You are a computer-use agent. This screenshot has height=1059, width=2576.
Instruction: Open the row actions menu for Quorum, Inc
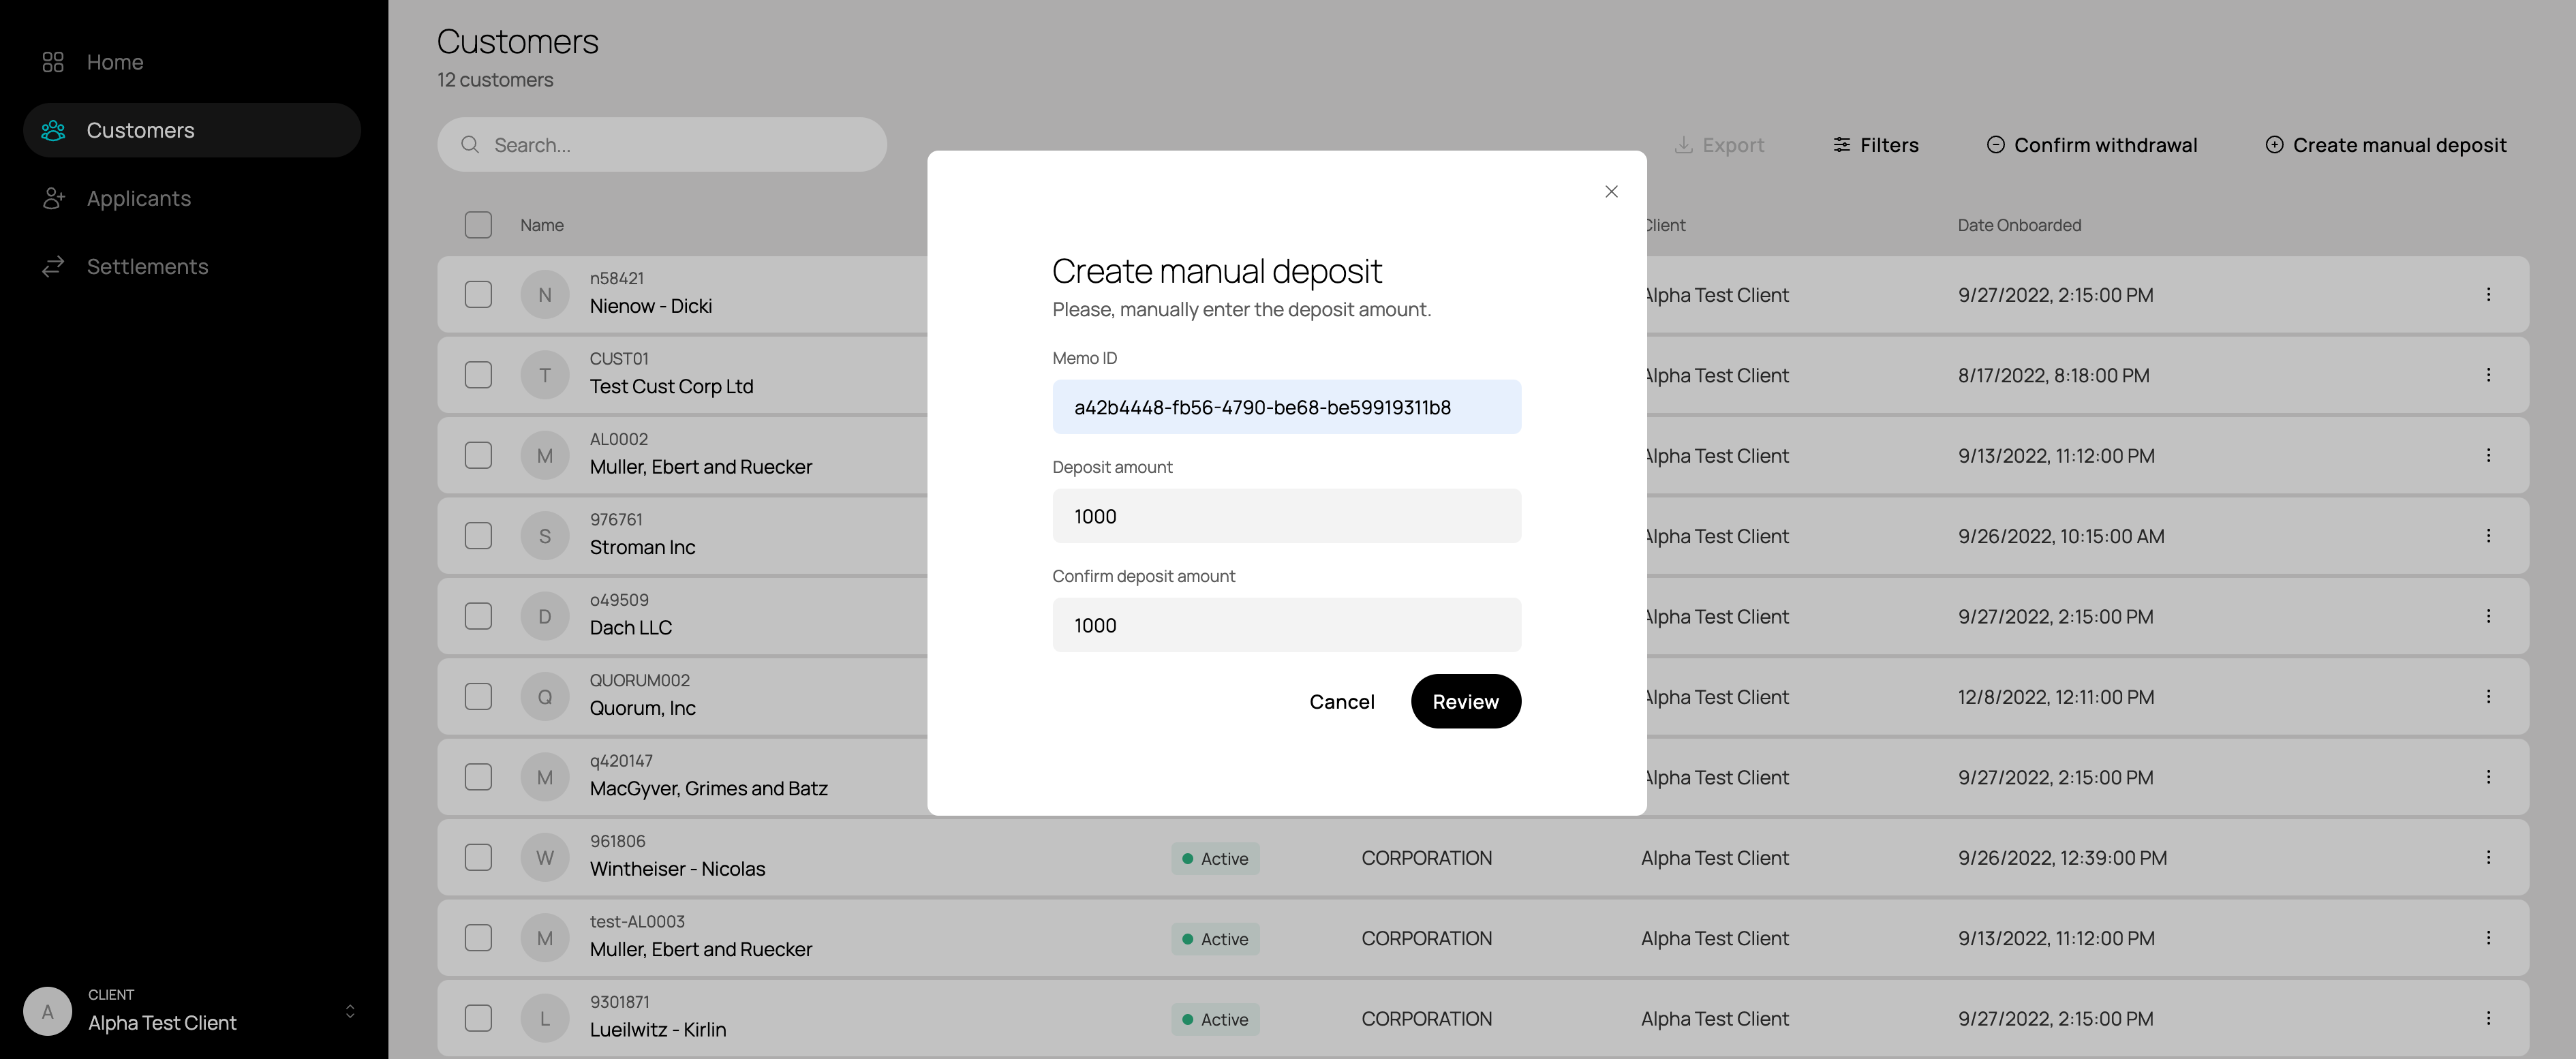(x=2488, y=696)
